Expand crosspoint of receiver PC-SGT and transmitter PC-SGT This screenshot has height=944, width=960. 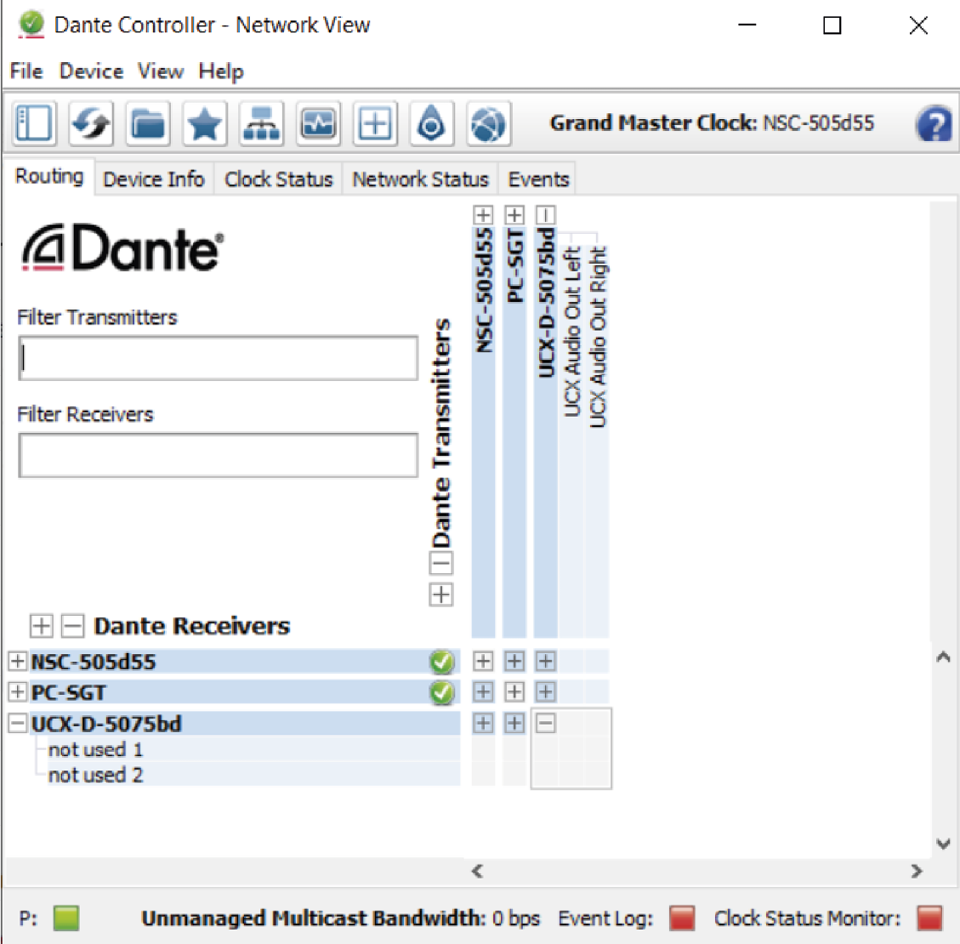pos(514,691)
